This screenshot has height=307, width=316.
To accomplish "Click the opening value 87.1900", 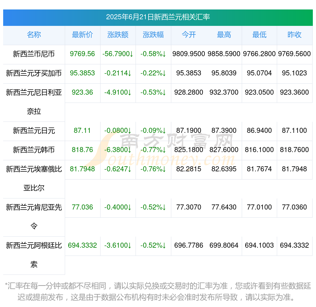I will [189, 131].
